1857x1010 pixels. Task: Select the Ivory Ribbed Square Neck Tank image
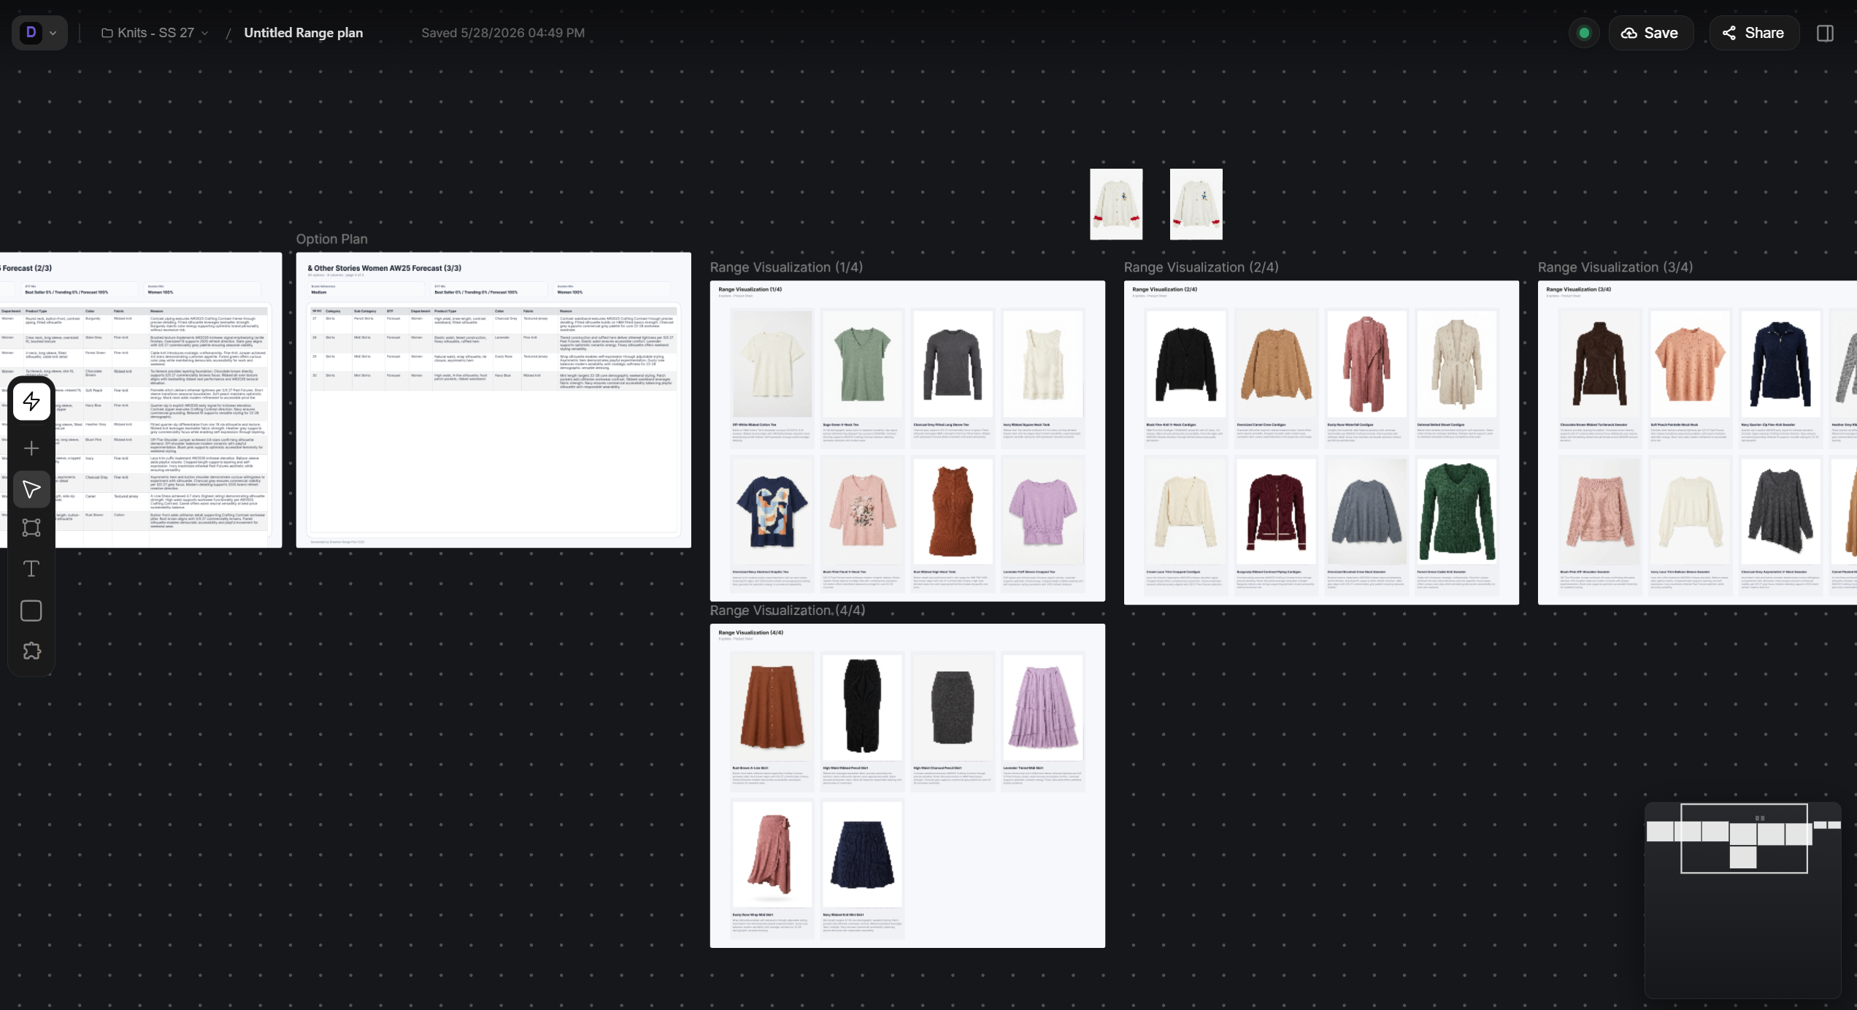pyautogui.click(x=1042, y=364)
